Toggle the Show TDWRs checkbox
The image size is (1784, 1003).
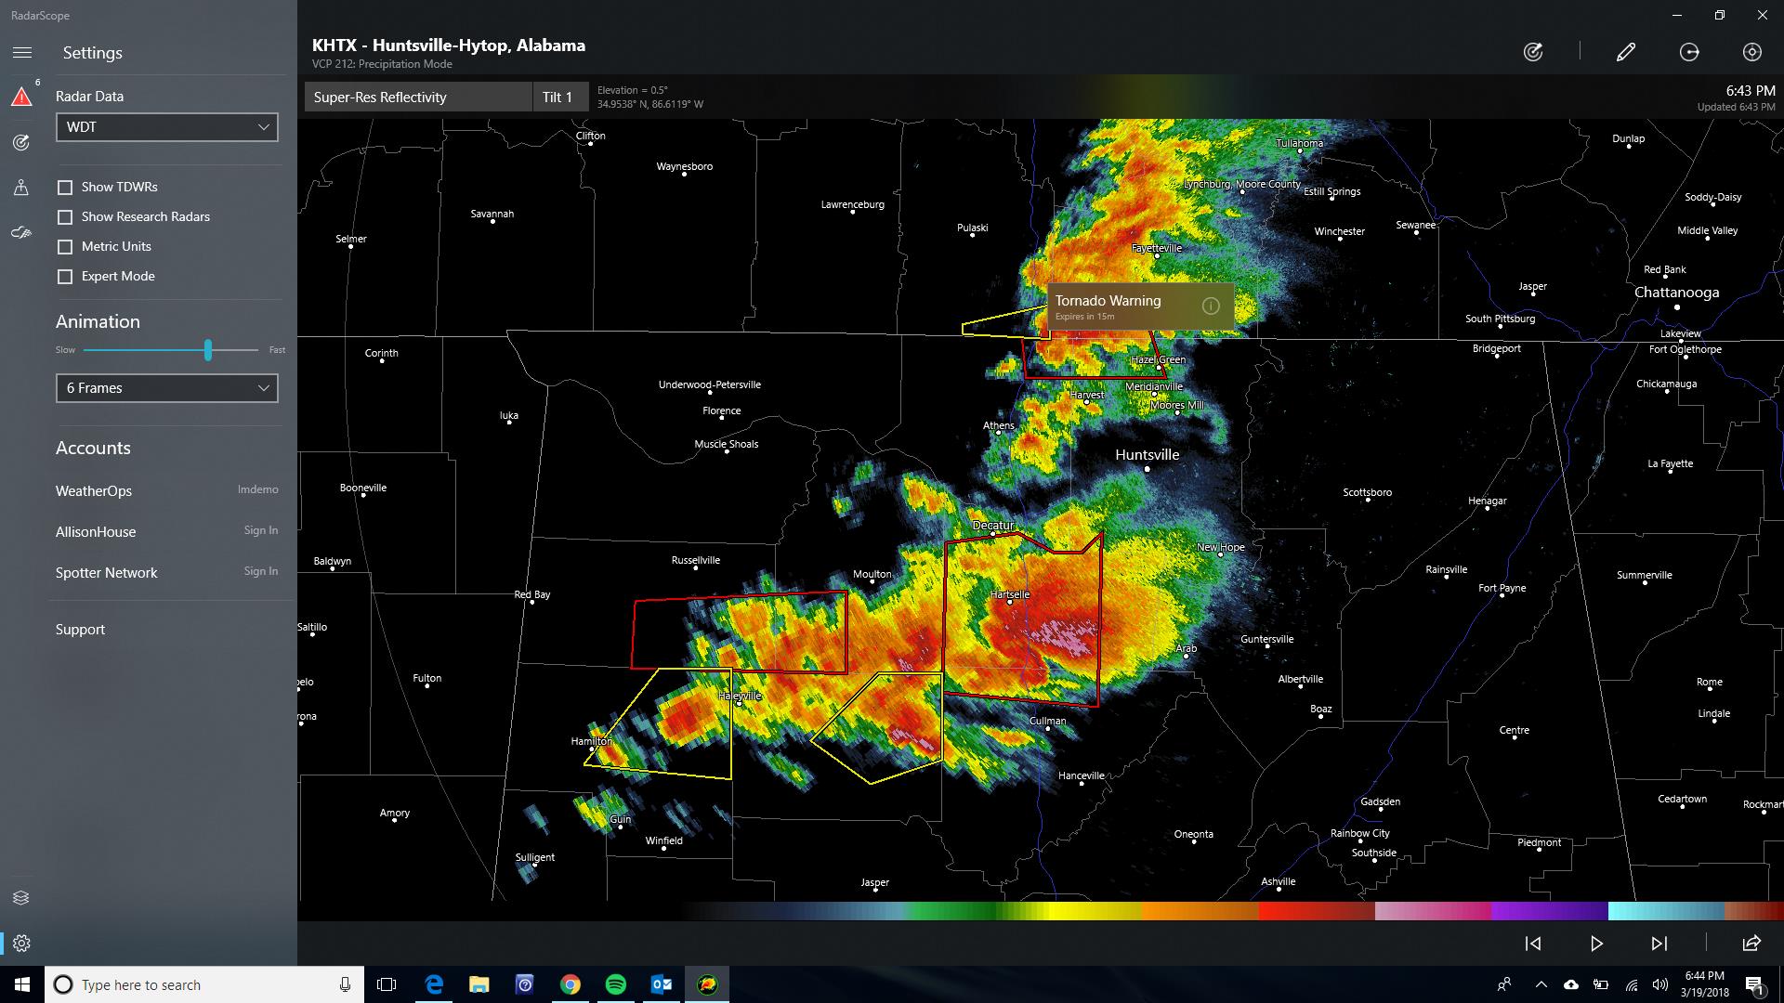tap(66, 186)
